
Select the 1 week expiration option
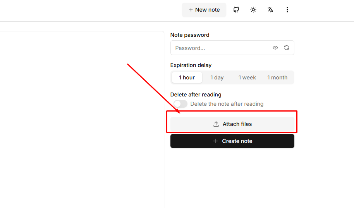247,77
